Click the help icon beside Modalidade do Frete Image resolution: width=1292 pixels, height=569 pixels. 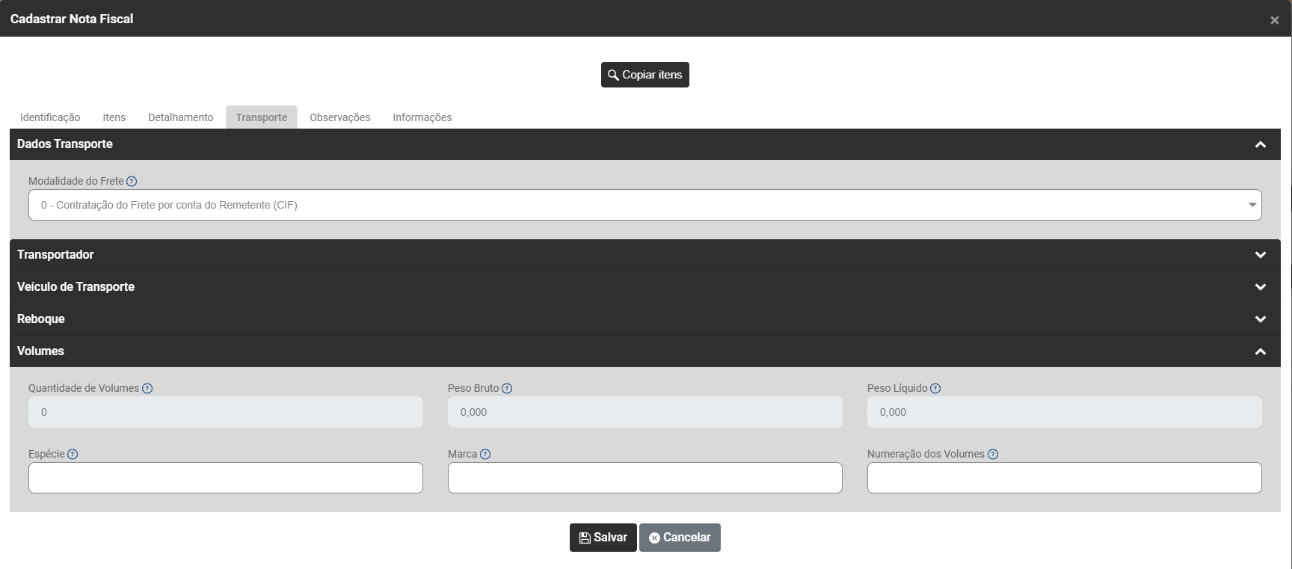132,181
